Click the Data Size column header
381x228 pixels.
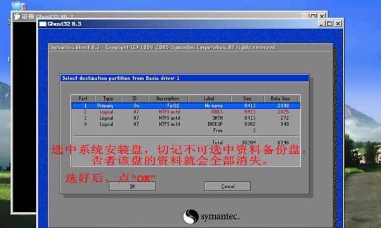tap(281, 98)
